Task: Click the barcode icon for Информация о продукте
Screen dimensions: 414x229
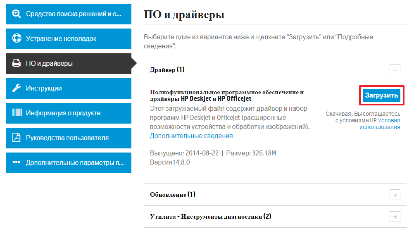Action: pos(17,113)
